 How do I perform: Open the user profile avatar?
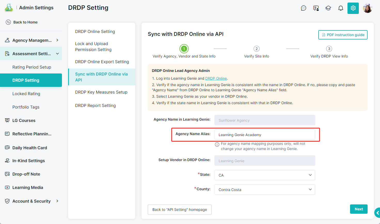[367, 8]
